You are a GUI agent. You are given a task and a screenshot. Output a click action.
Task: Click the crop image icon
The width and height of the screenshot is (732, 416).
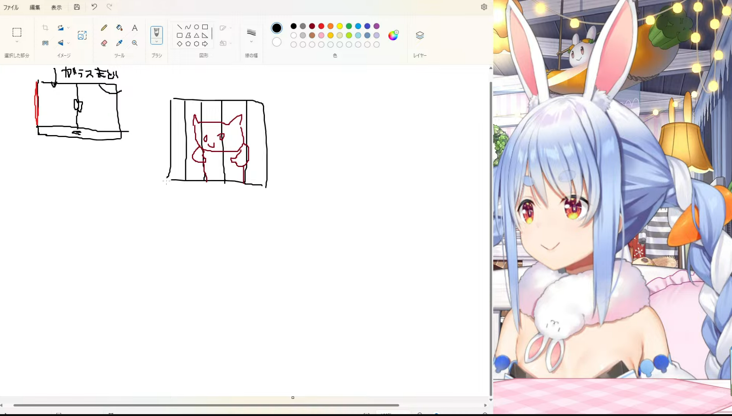[45, 28]
